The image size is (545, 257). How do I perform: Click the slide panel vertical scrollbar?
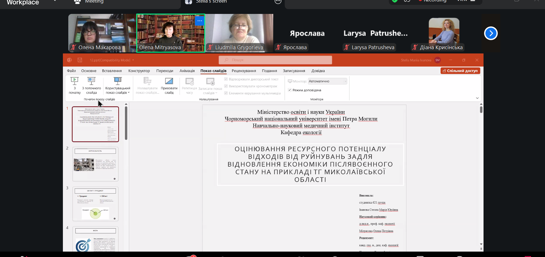click(x=126, y=123)
